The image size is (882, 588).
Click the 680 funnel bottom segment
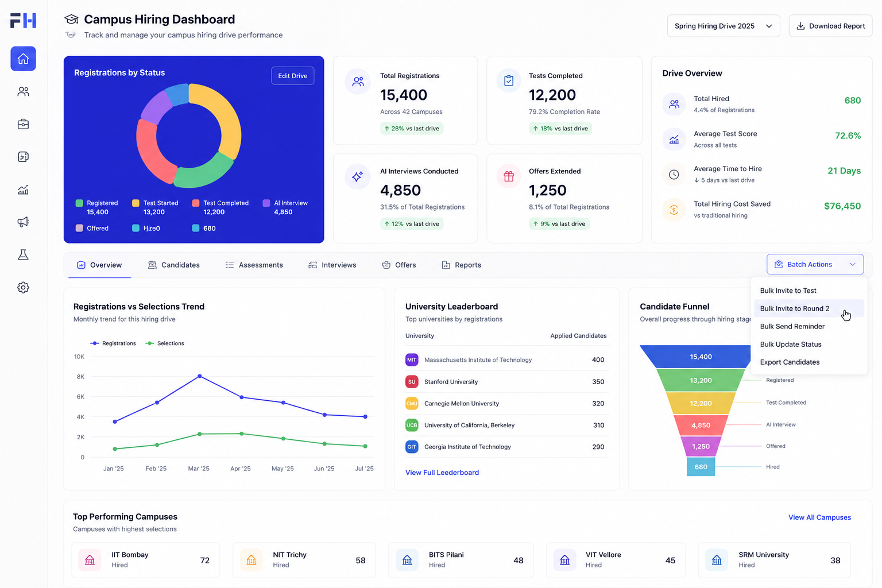[701, 467]
